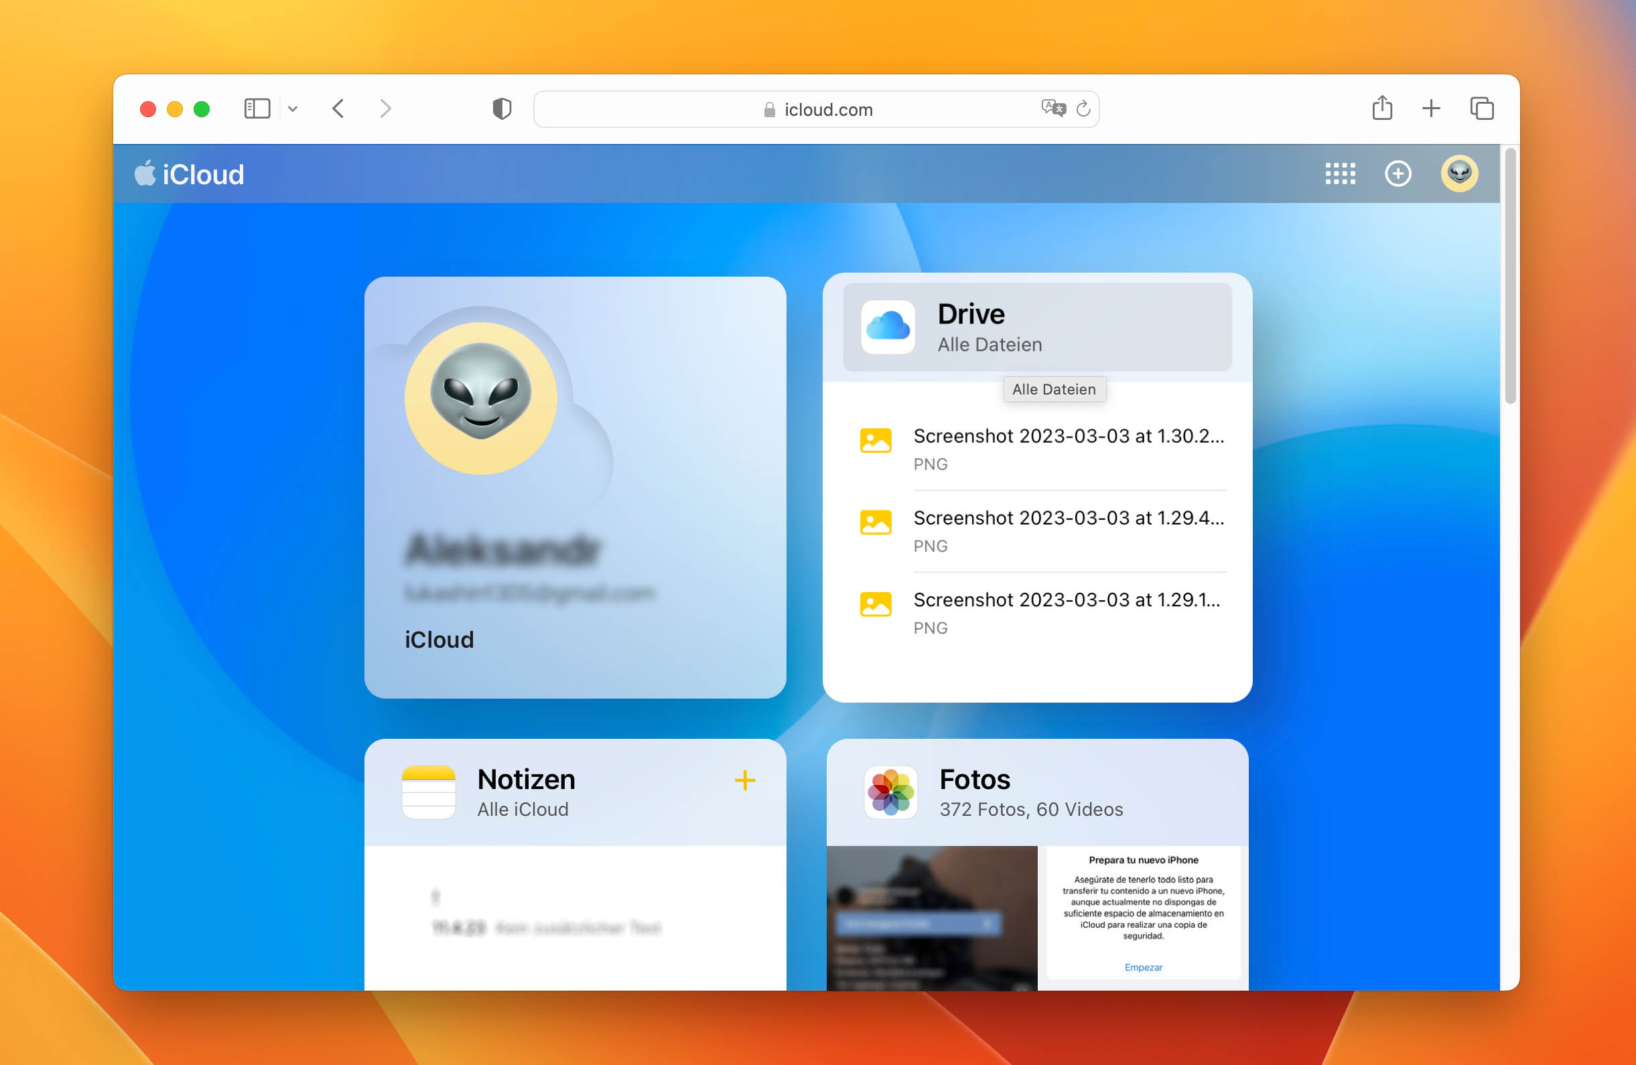Open the Notizen tile title
The image size is (1636, 1065).
tap(526, 779)
